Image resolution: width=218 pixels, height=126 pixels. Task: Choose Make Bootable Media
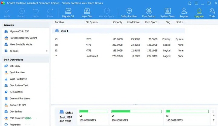point(21,44)
